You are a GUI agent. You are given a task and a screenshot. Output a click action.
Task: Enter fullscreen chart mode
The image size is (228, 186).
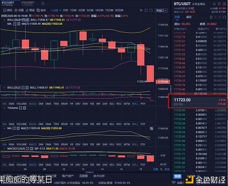(146, 10)
